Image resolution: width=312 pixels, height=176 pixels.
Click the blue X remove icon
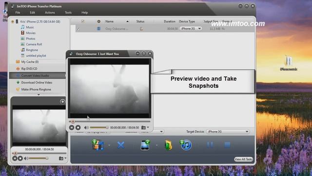click(x=121, y=145)
